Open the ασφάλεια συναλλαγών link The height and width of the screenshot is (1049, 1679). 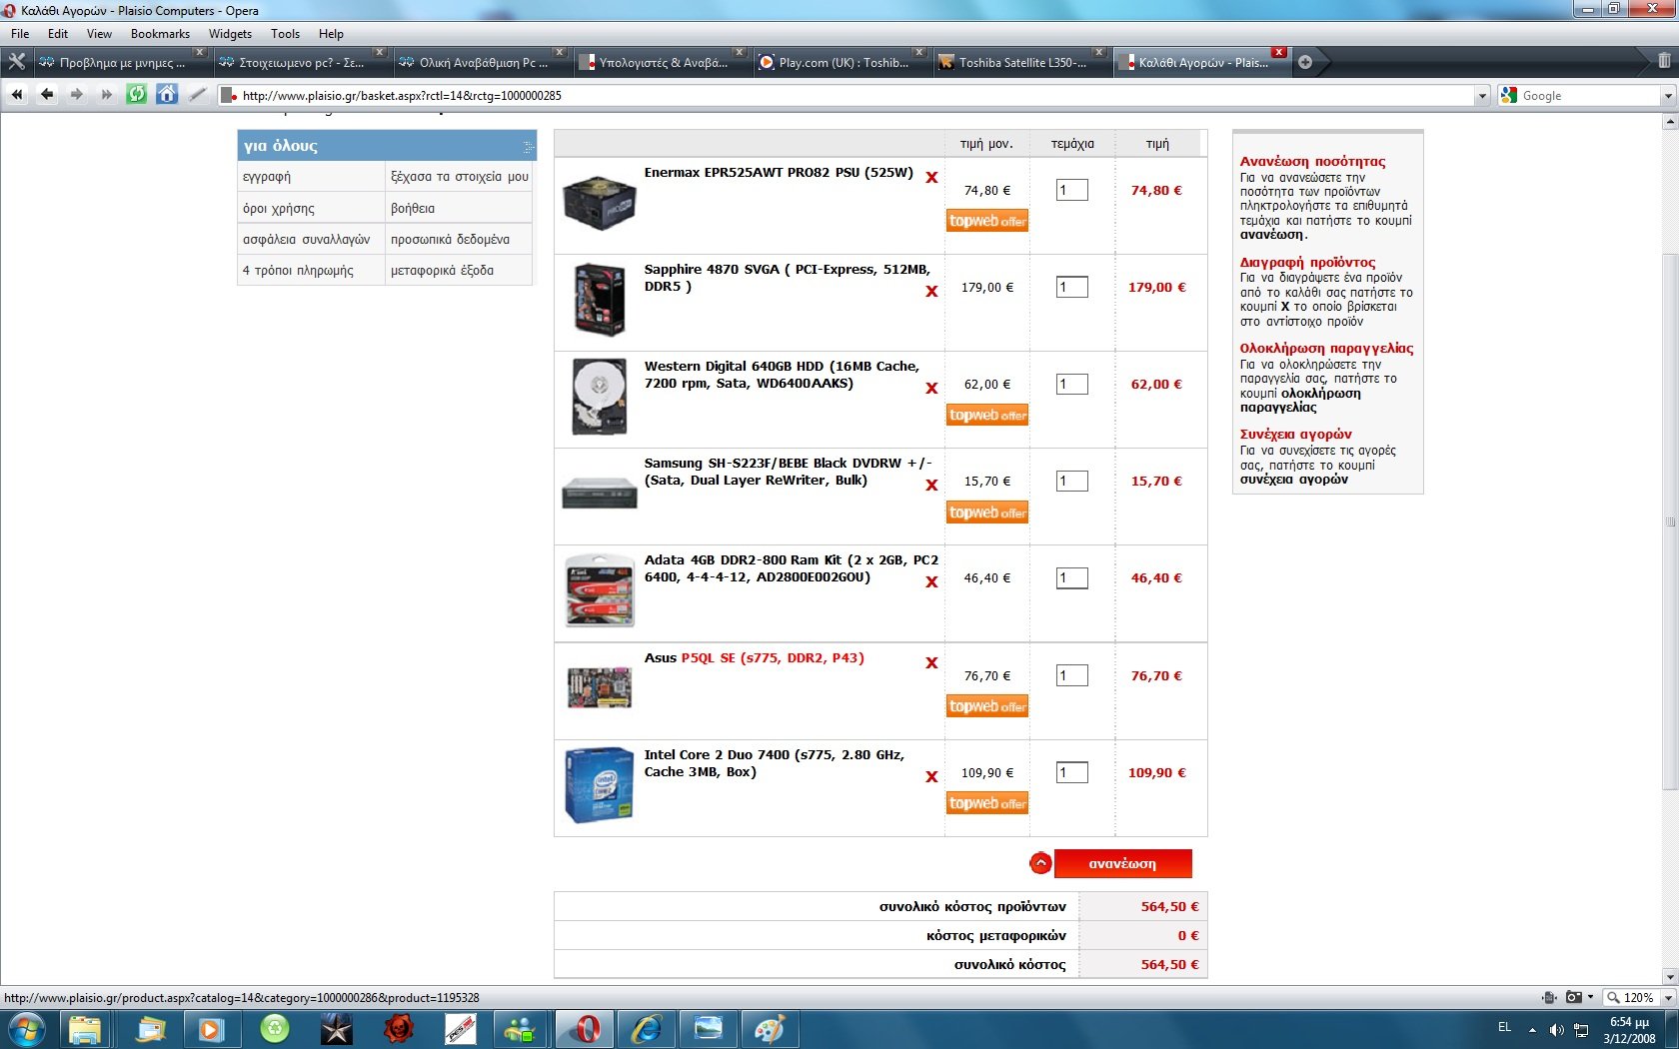point(306,240)
